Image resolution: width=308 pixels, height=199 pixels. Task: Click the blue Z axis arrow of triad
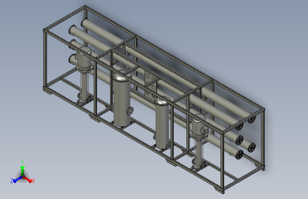18,179
